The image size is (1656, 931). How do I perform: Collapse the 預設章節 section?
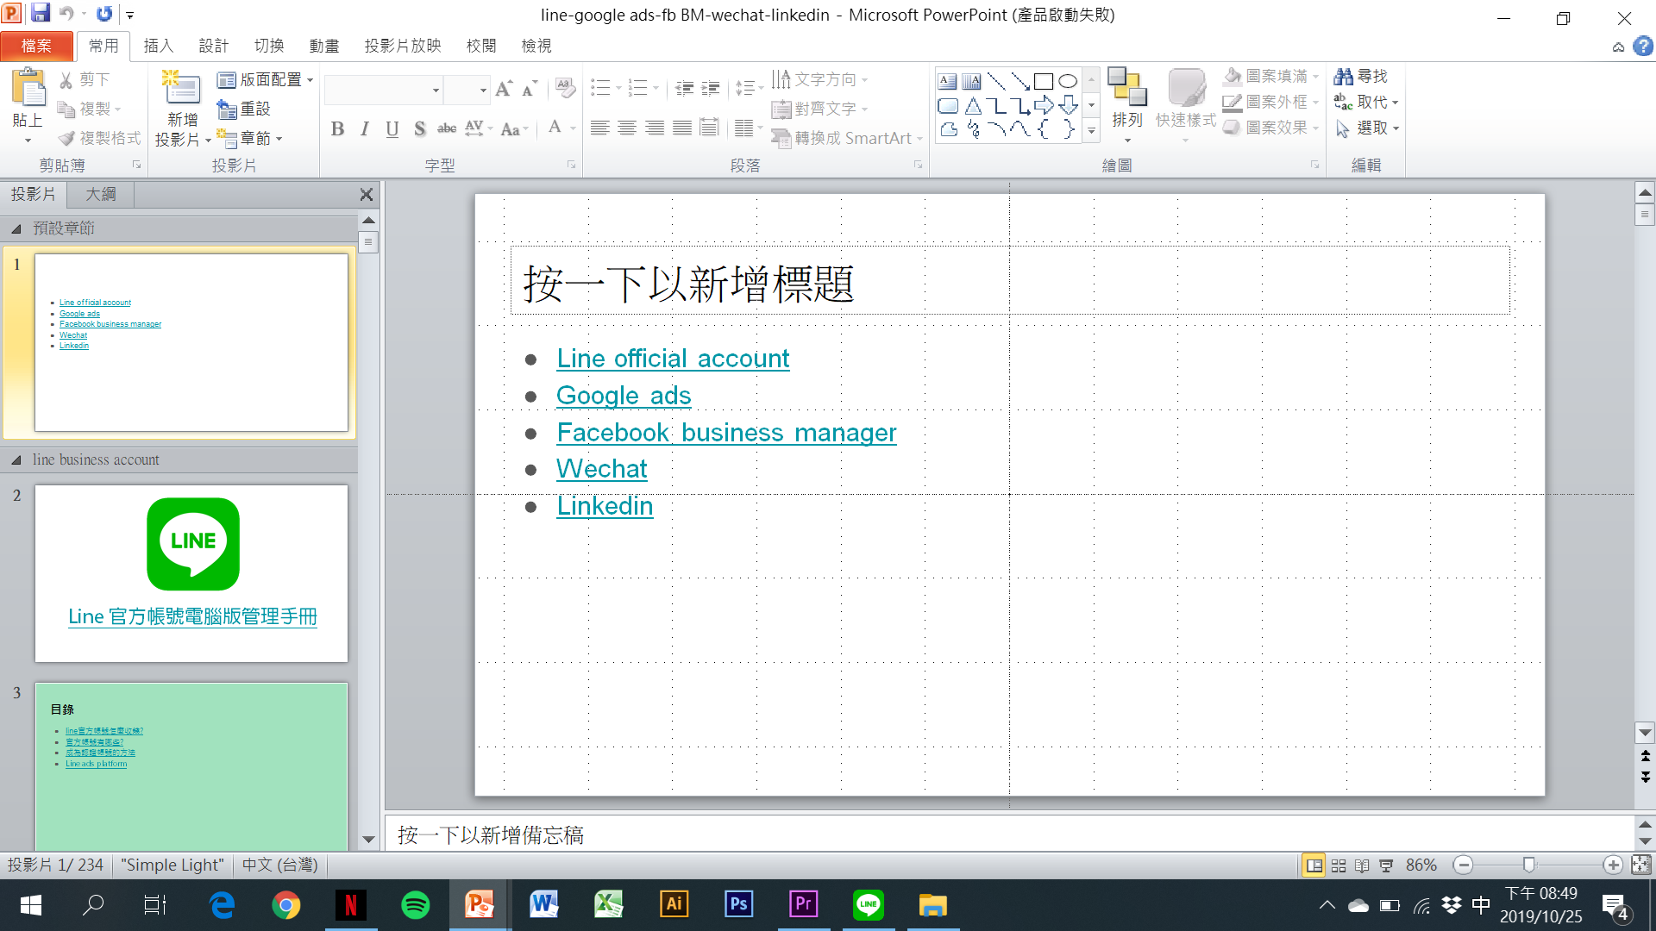pyautogui.click(x=16, y=228)
